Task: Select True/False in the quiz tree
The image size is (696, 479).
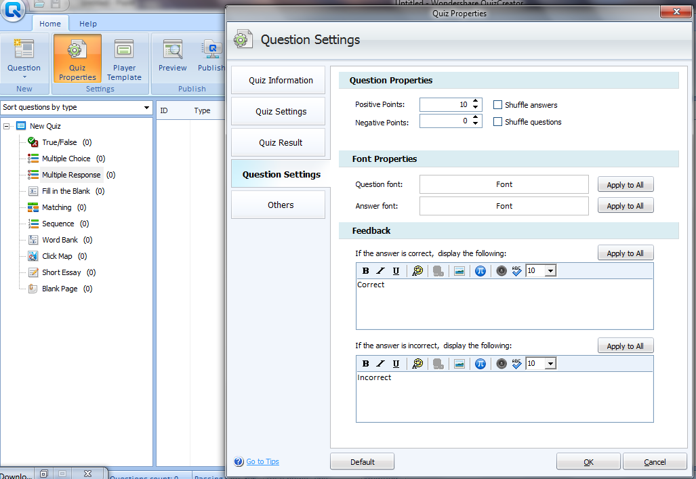Action: click(x=60, y=142)
